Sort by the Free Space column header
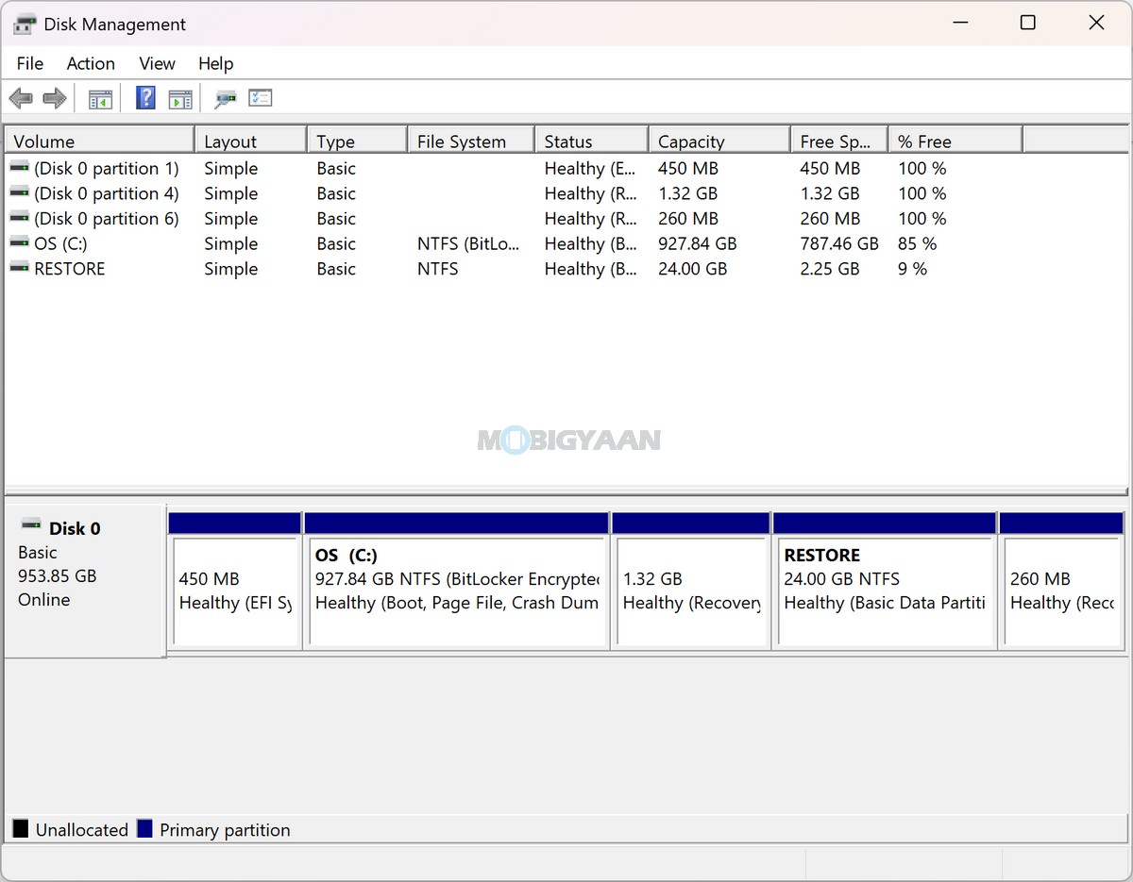1133x882 pixels. [839, 141]
